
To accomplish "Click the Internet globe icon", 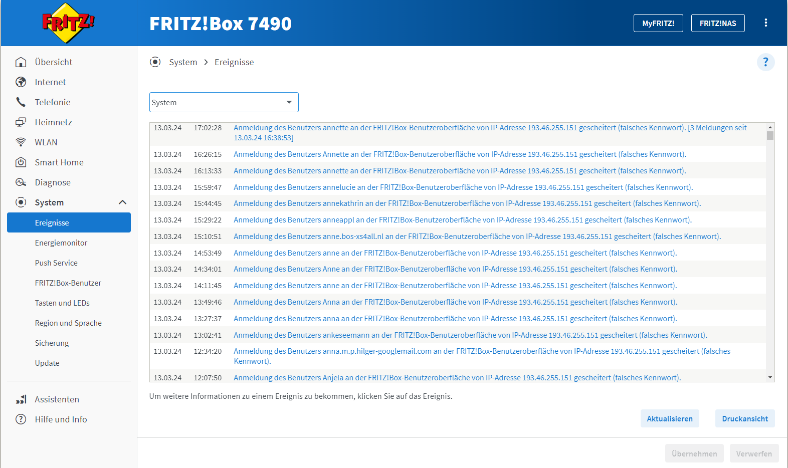I will pyautogui.click(x=21, y=82).
